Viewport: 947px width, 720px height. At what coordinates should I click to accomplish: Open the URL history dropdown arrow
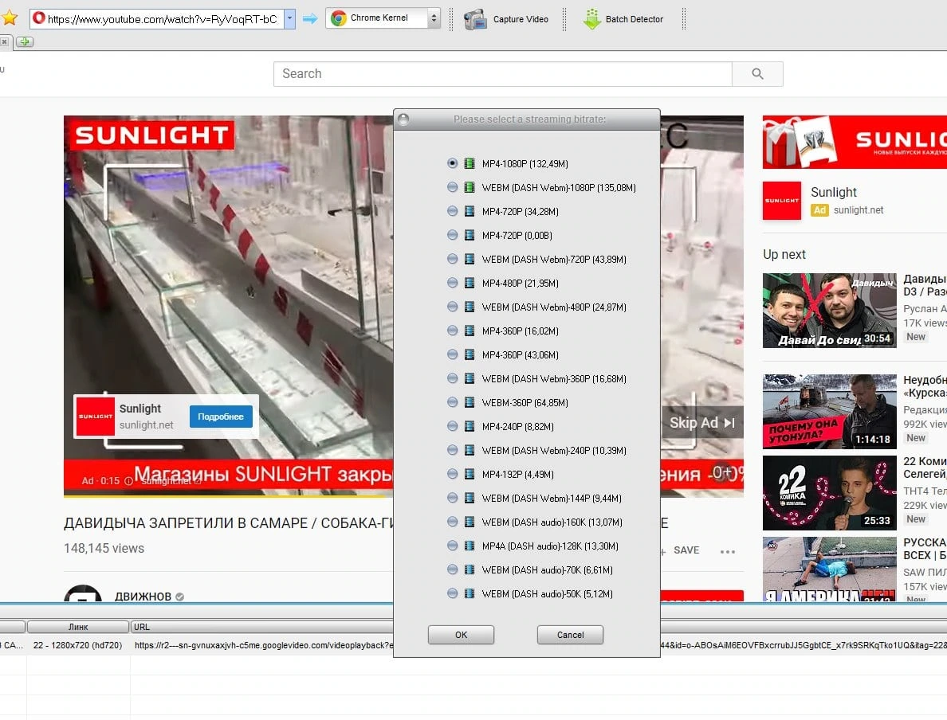coord(290,18)
